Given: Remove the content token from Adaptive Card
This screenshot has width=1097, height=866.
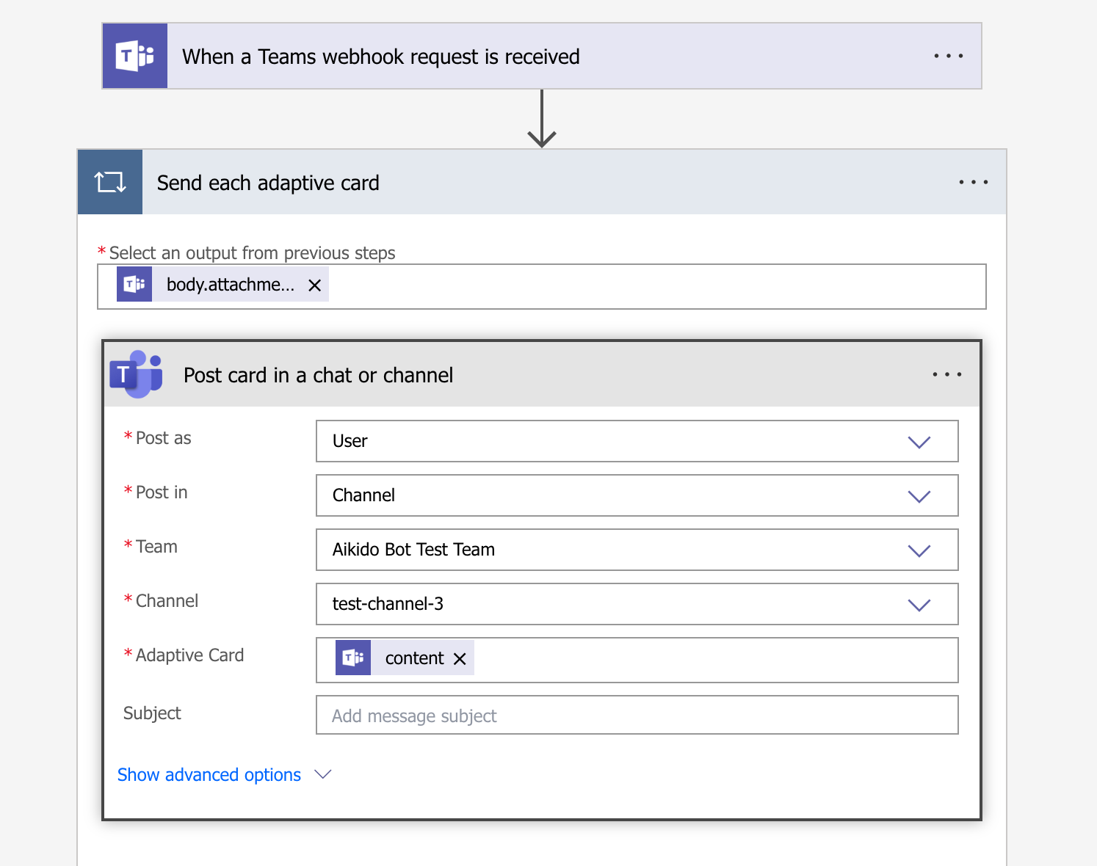Looking at the screenshot, I should coord(460,659).
